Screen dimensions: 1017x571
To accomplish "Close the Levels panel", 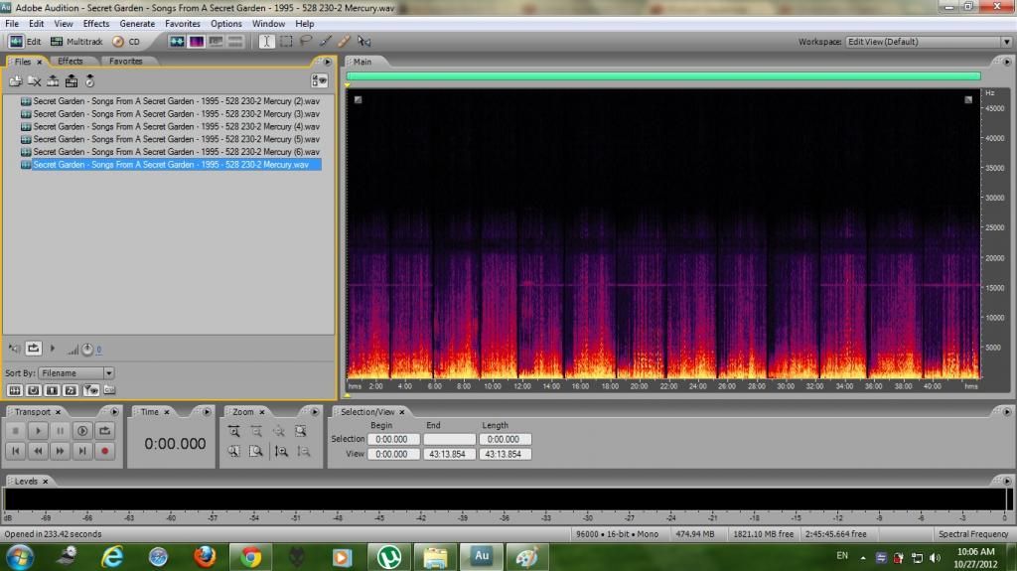I will [46, 482].
